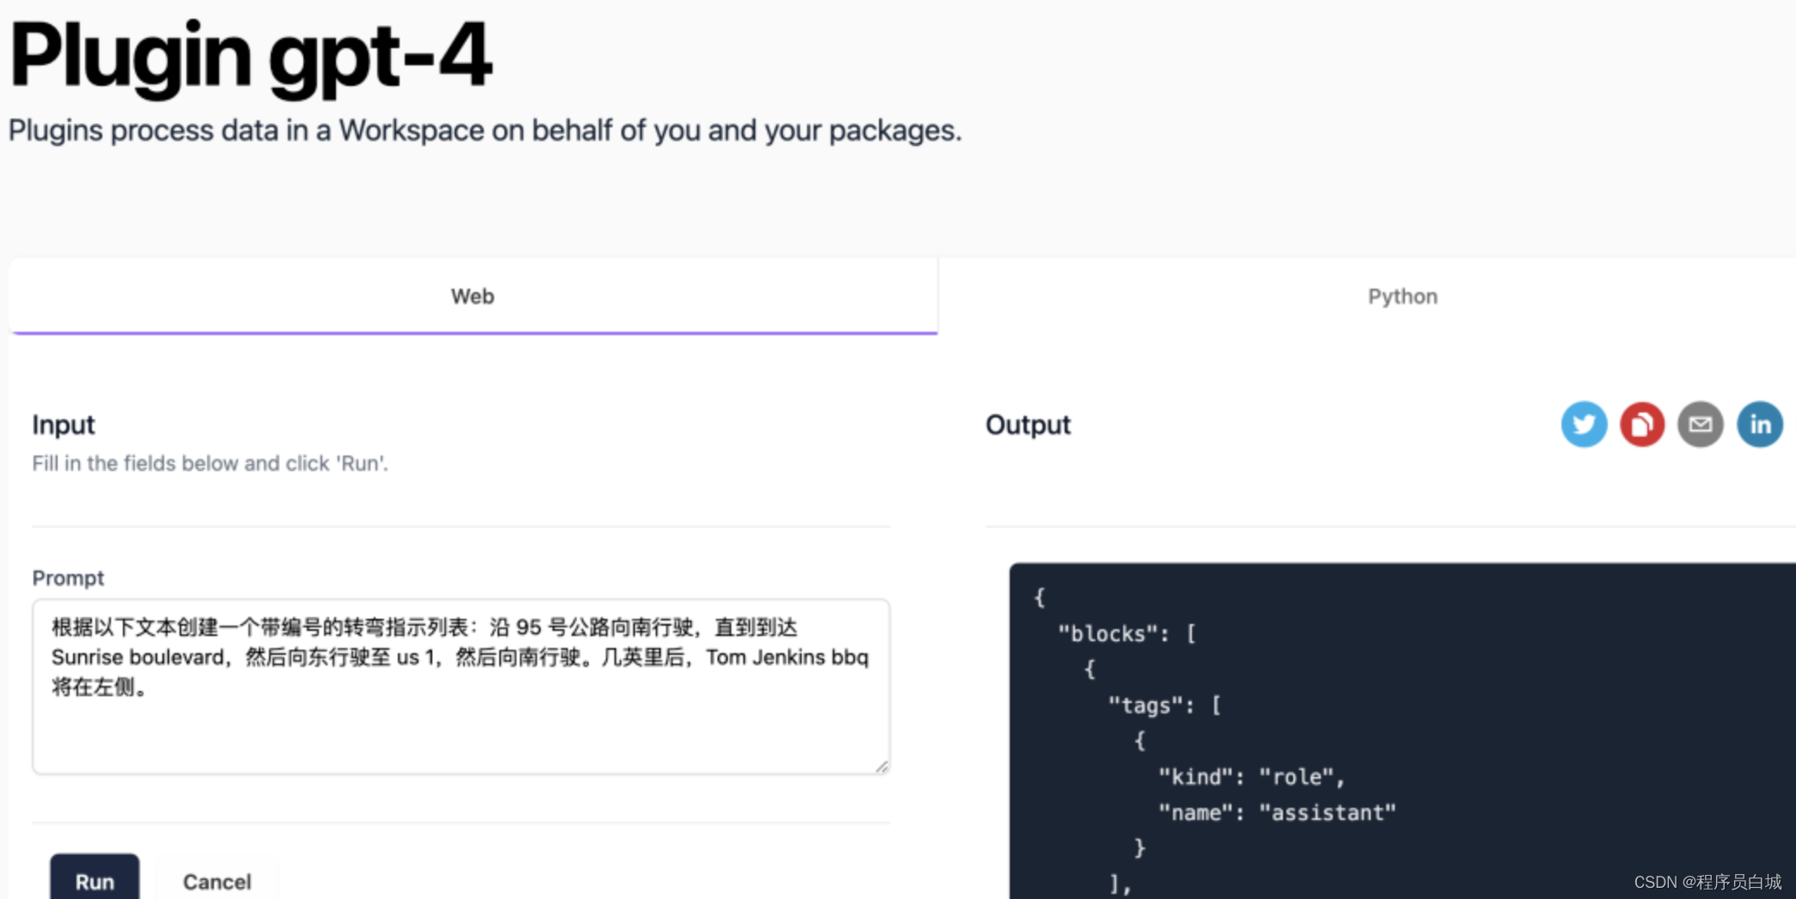The height and width of the screenshot is (899, 1796).
Task: Click the red document icon above Output
Action: [1642, 424]
